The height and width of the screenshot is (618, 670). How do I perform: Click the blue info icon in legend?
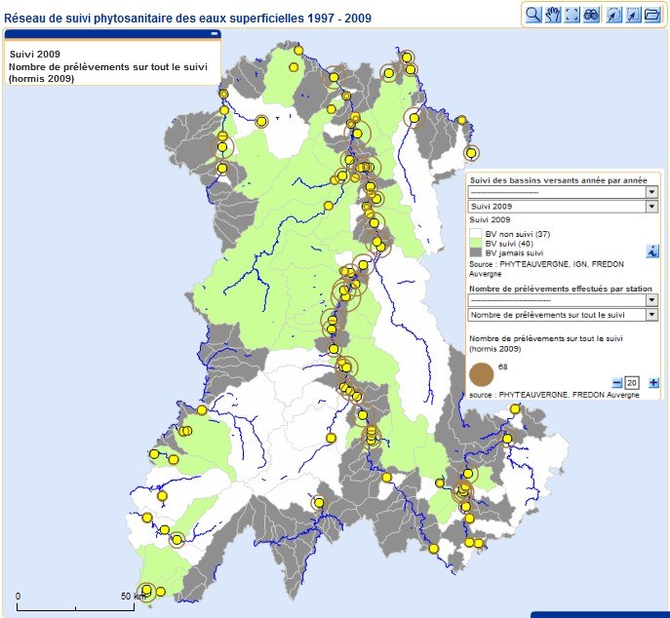(x=651, y=251)
